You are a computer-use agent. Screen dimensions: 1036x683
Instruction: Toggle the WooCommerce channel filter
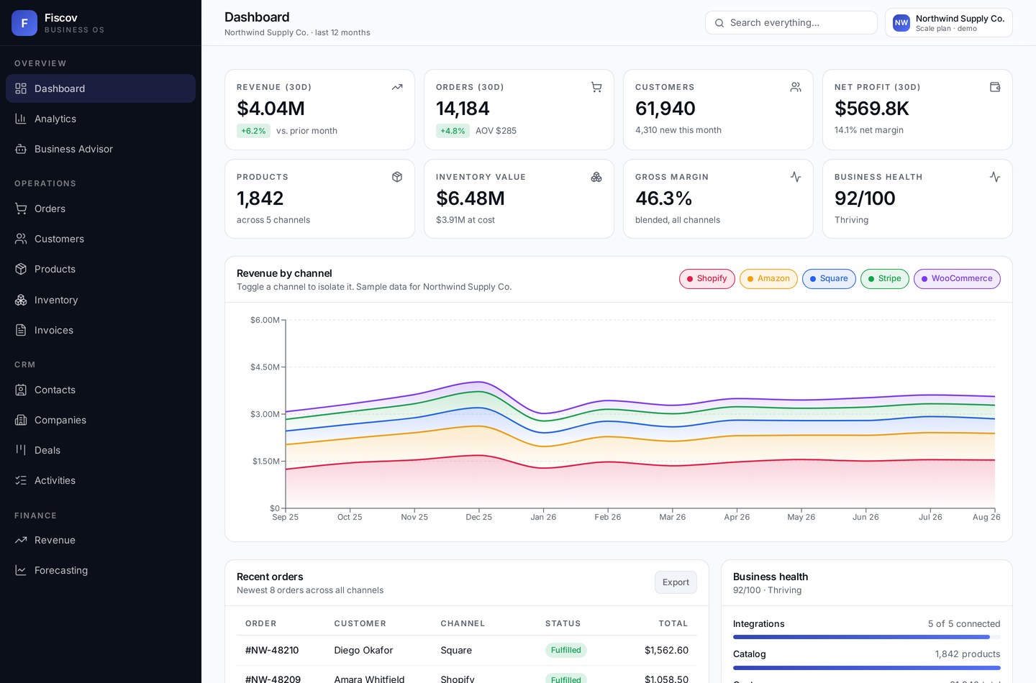point(957,279)
